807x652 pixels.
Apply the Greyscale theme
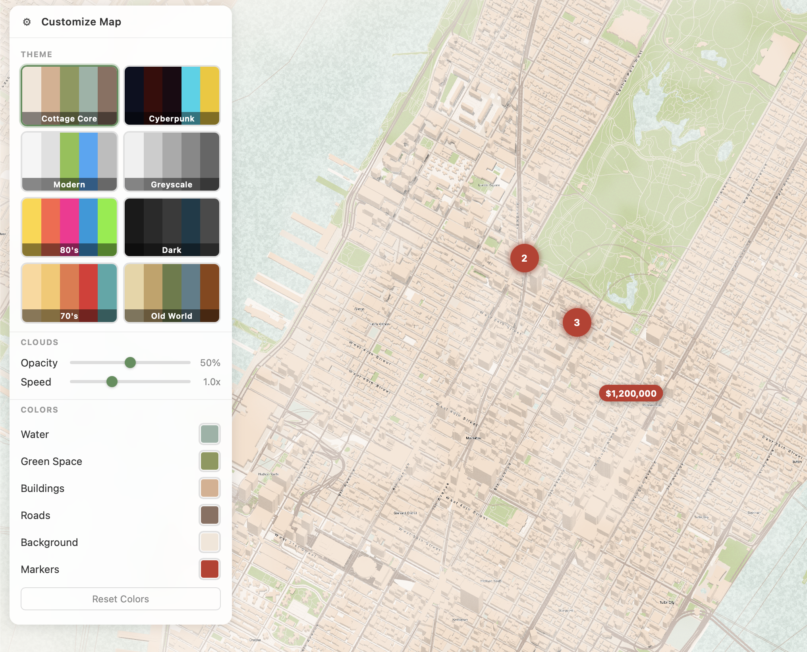coord(172,161)
